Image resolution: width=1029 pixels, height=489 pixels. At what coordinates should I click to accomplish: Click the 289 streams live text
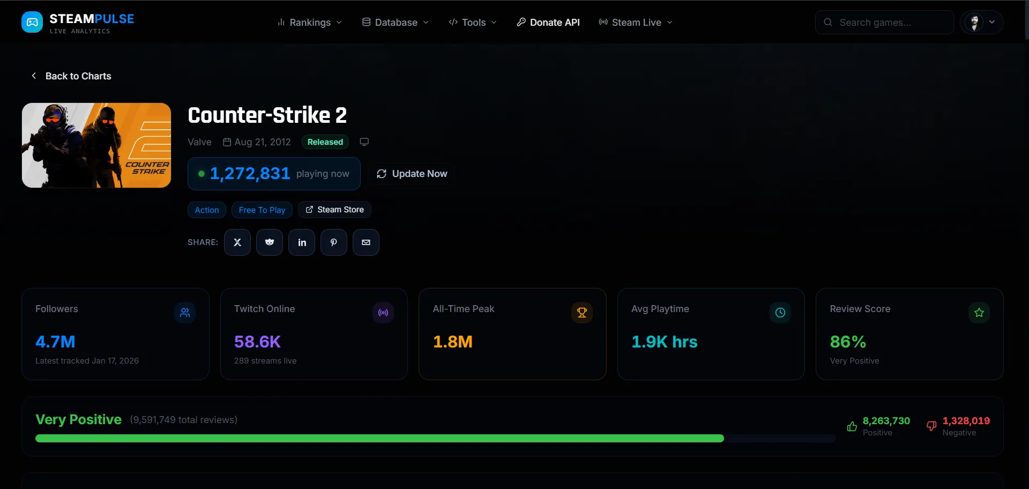click(x=265, y=361)
